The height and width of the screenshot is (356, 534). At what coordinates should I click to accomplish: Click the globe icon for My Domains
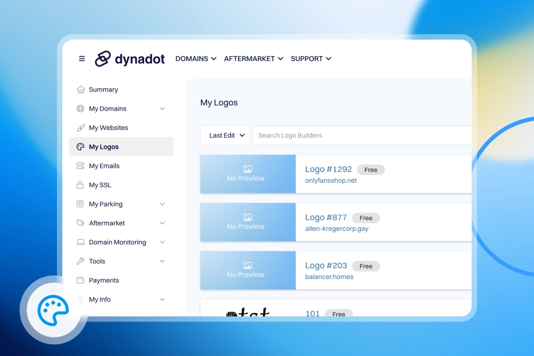(x=81, y=109)
